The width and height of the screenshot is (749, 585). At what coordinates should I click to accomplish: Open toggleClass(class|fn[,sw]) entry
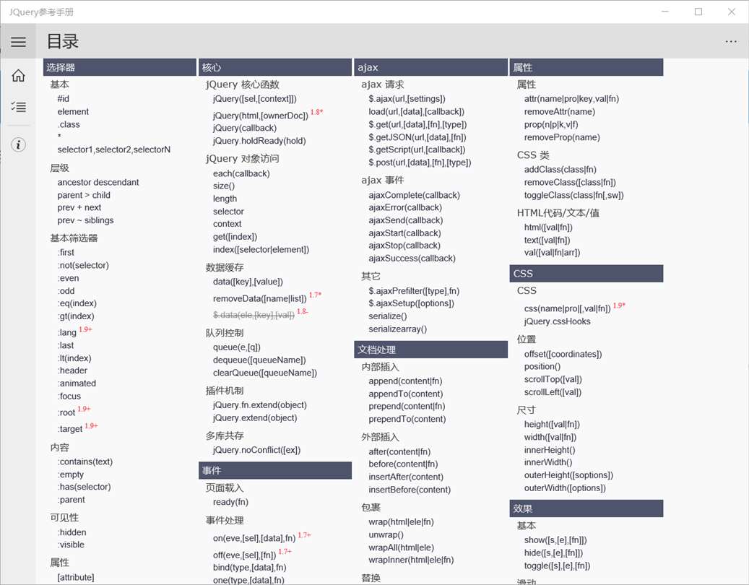574,195
